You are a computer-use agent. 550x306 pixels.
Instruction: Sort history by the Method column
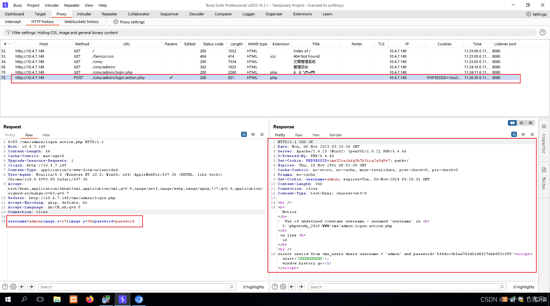82,44
